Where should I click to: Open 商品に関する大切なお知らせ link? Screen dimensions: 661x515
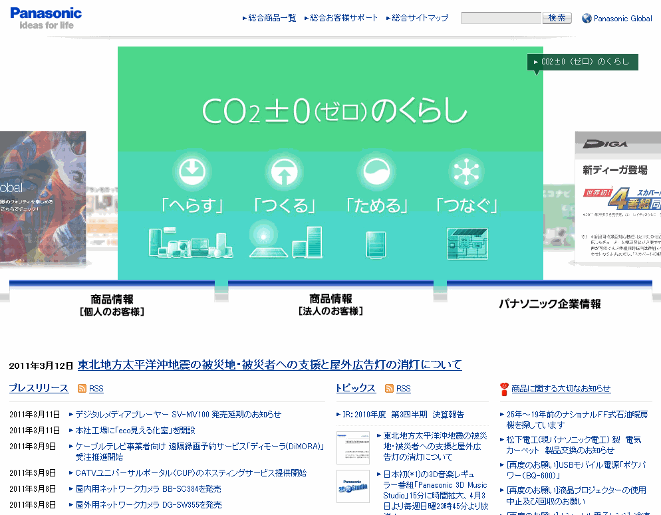click(561, 389)
